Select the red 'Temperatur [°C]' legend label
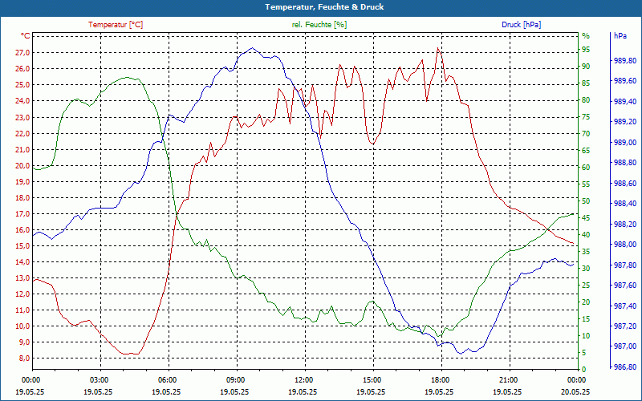642x401 pixels. coord(116,25)
